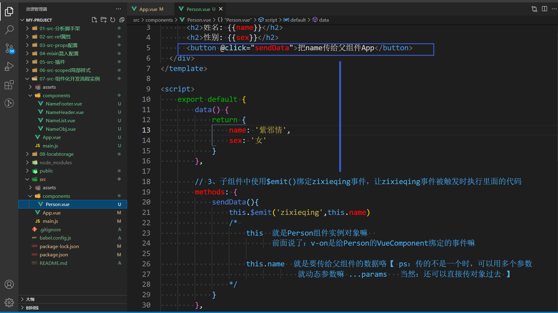
Task: Expand folder 05-src-插件
Action: 73,62
